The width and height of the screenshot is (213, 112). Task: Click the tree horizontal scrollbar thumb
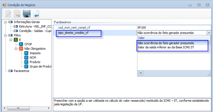18,108
